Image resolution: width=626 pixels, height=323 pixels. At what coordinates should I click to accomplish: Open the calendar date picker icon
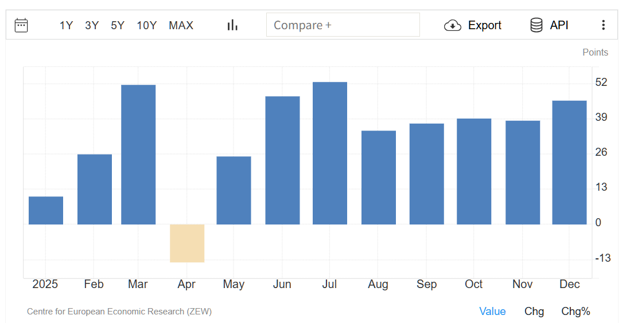[x=21, y=25]
